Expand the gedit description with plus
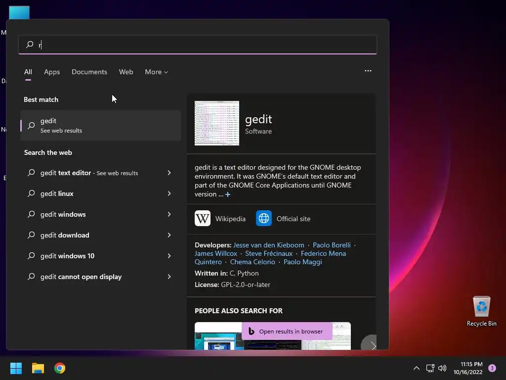This screenshot has height=380, width=506. [228, 194]
